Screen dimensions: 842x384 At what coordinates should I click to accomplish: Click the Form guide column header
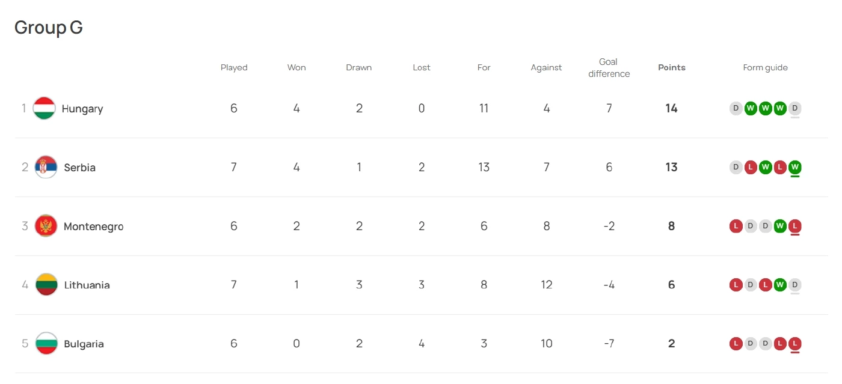[x=765, y=68]
